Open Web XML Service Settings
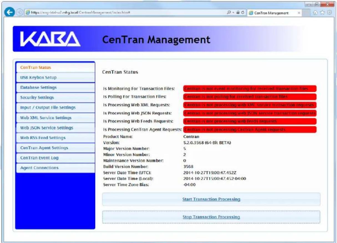 55,118
